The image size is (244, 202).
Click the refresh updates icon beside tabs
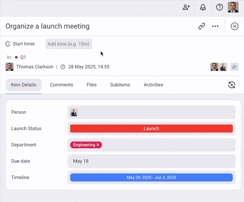pyautogui.click(x=231, y=85)
